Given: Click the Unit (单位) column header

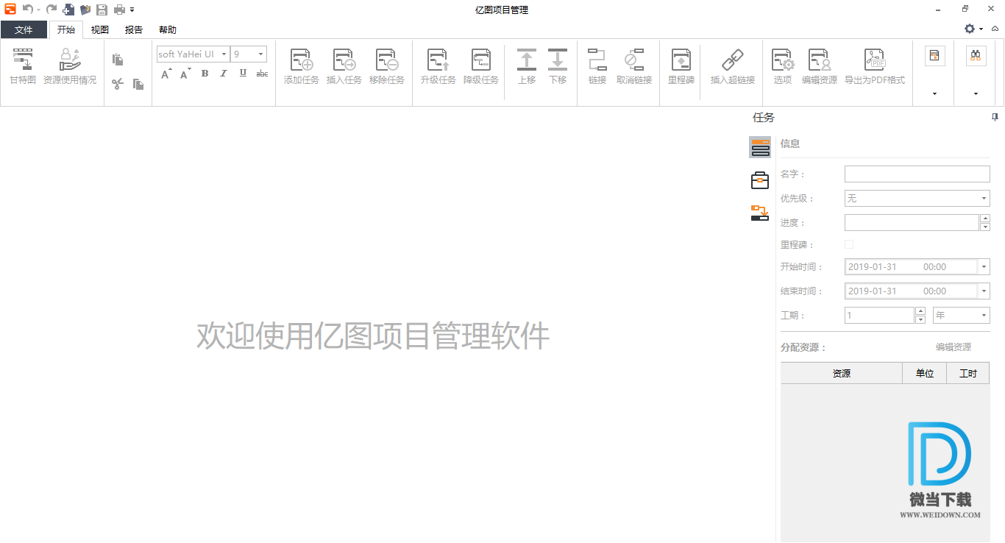Looking at the screenshot, I should pos(925,374).
